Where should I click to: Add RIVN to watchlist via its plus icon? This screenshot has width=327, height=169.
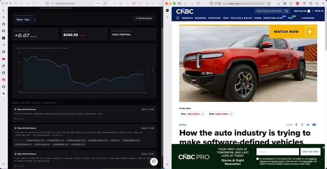(x=231, y=114)
